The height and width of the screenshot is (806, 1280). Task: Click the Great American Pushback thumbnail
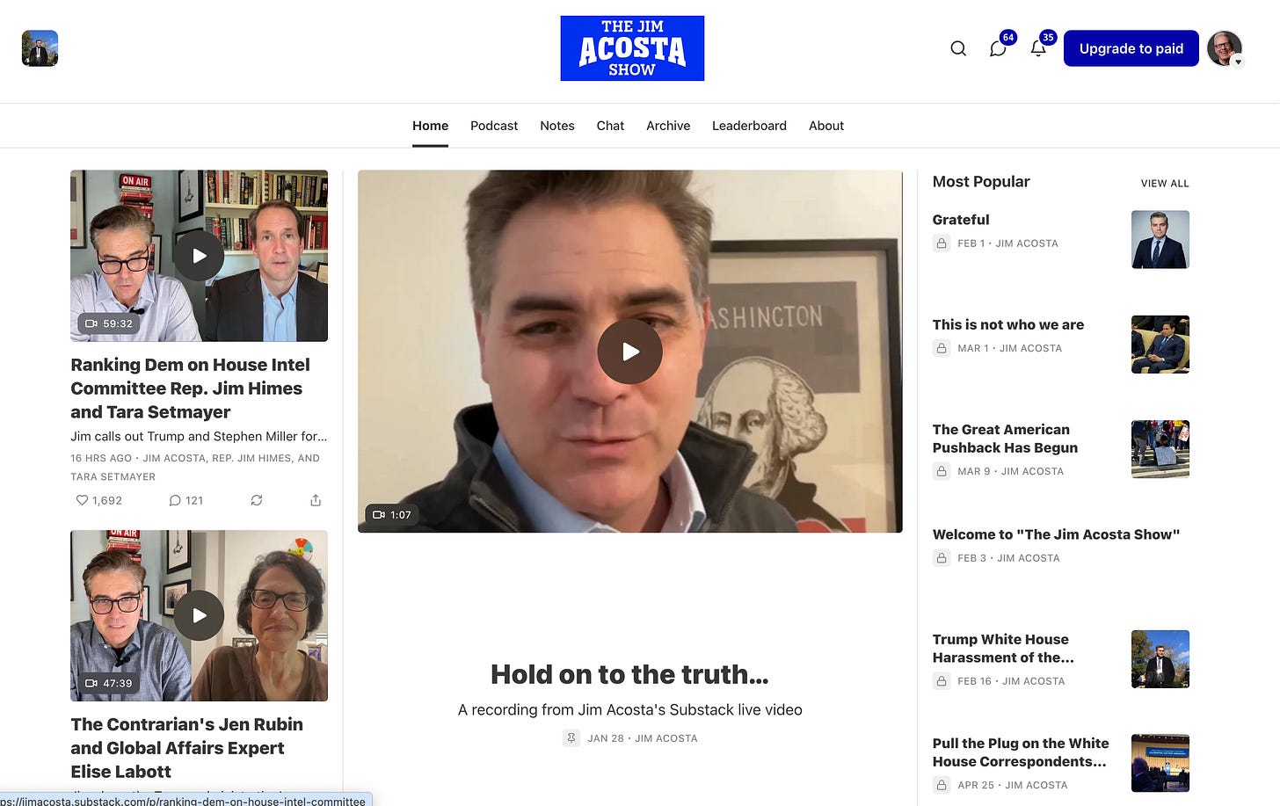[x=1160, y=449]
